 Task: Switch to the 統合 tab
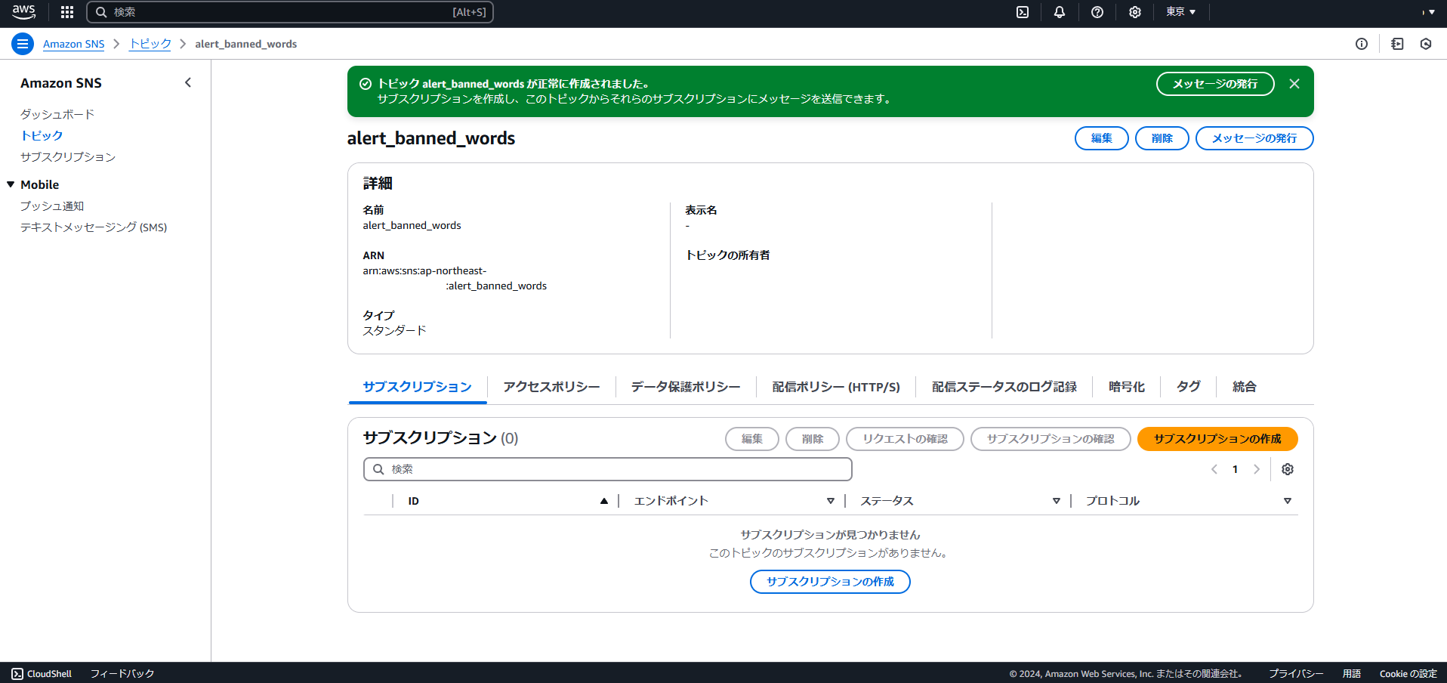click(1245, 387)
